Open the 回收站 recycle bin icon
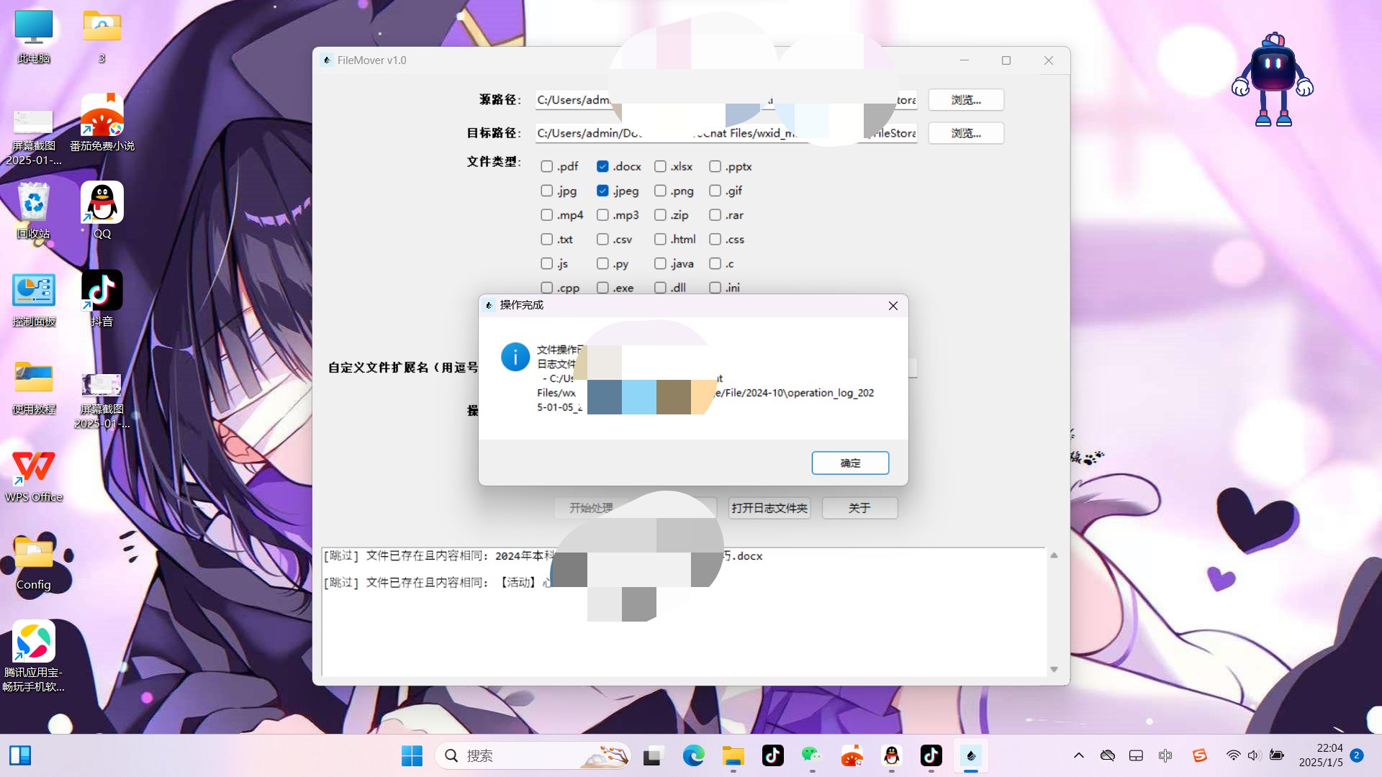 coord(34,210)
